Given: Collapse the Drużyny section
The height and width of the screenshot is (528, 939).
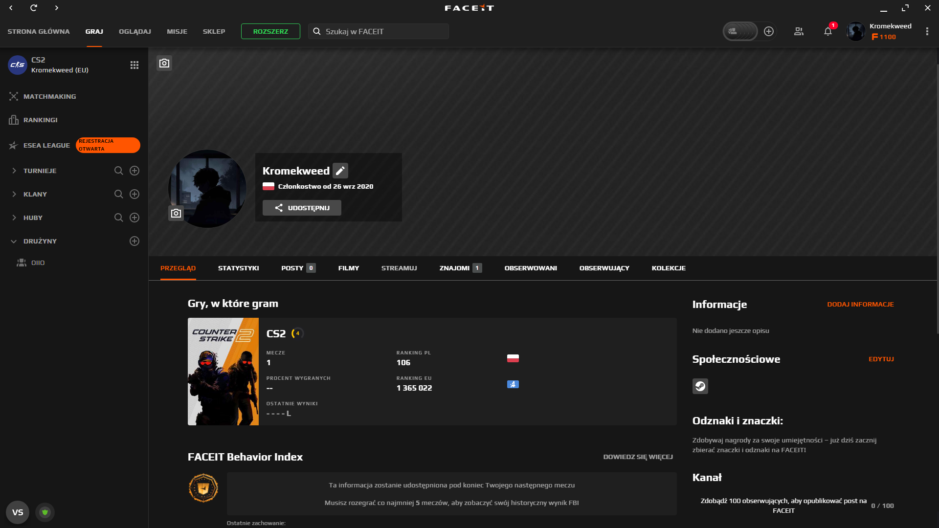Looking at the screenshot, I should click(x=14, y=241).
